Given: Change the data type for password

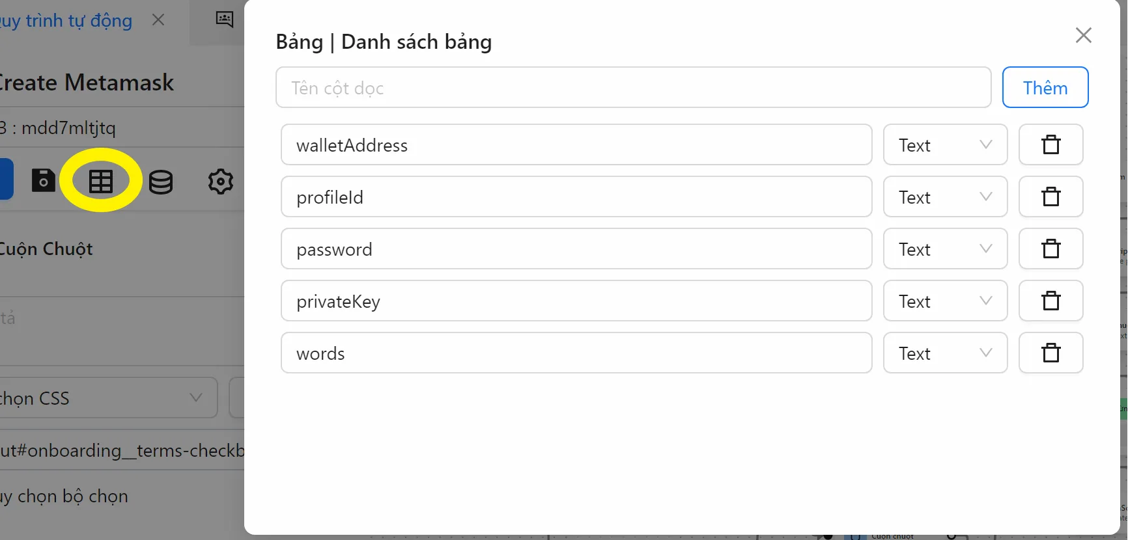Looking at the screenshot, I should pyautogui.click(x=945, y=249).
